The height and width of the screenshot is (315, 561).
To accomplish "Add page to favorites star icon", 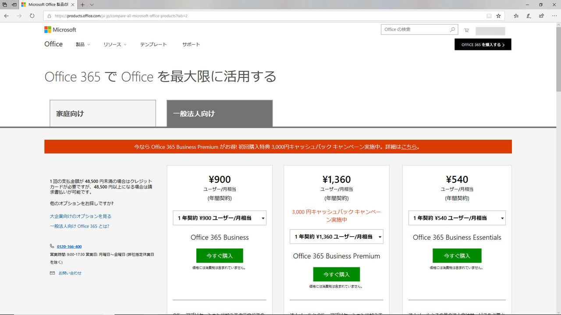I will coord(498,16).
